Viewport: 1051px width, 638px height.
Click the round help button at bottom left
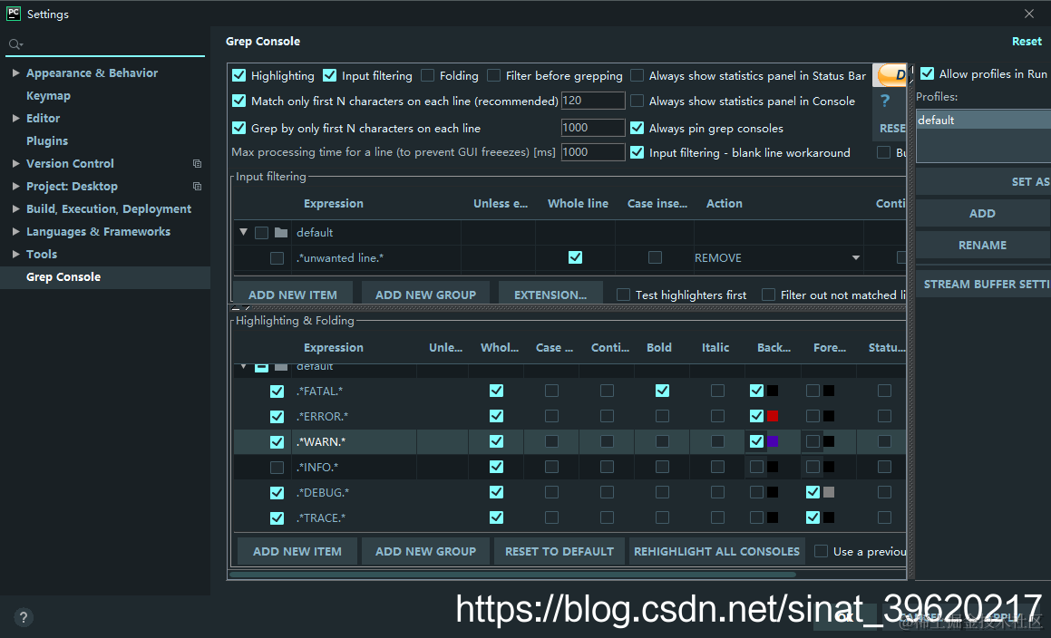pos(24,617)
